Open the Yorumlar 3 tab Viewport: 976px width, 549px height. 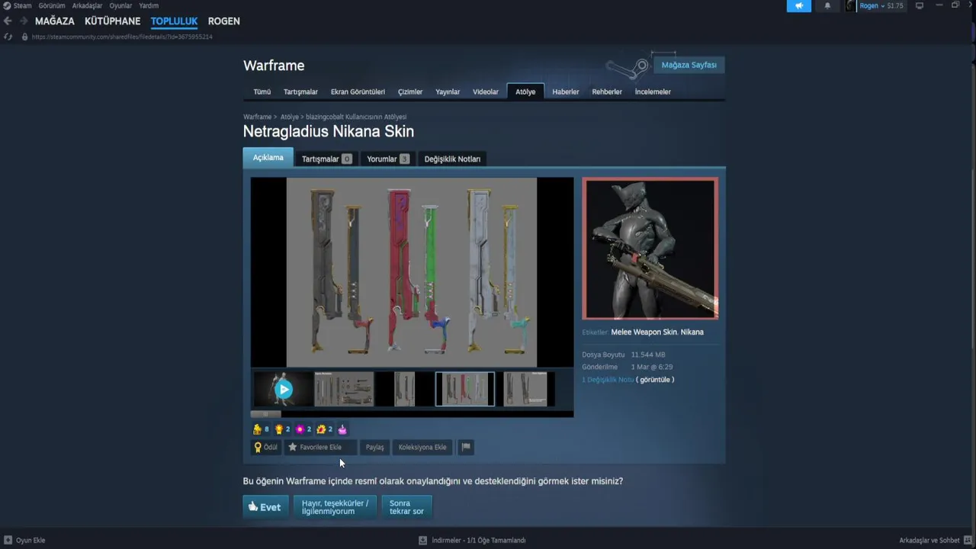tap(388, 159)
